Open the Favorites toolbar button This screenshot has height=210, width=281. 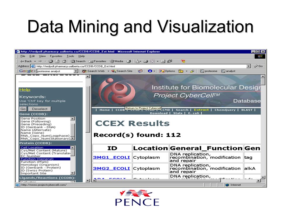(x=97, y=61)
